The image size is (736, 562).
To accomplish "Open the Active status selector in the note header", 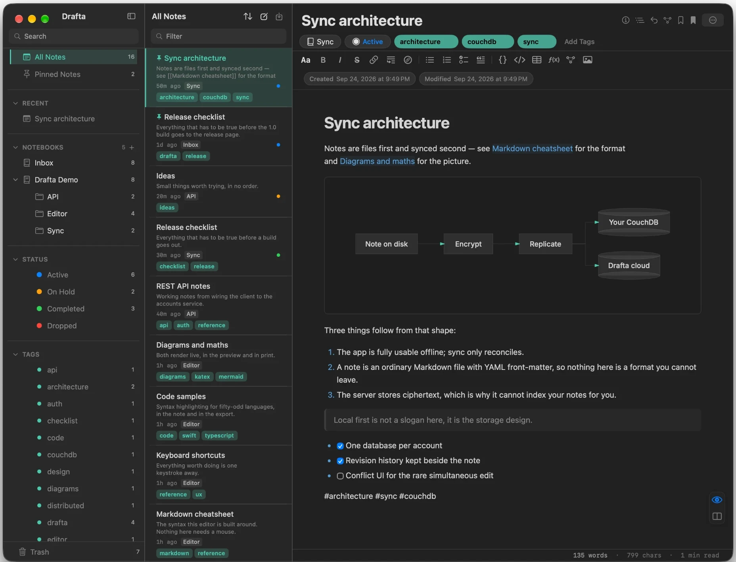I will 368,42.
